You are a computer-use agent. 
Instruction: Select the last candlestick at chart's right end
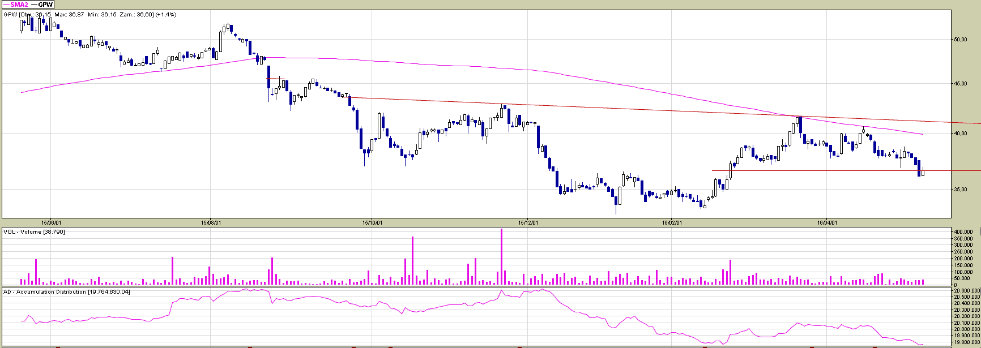click(x=923, y=171)
